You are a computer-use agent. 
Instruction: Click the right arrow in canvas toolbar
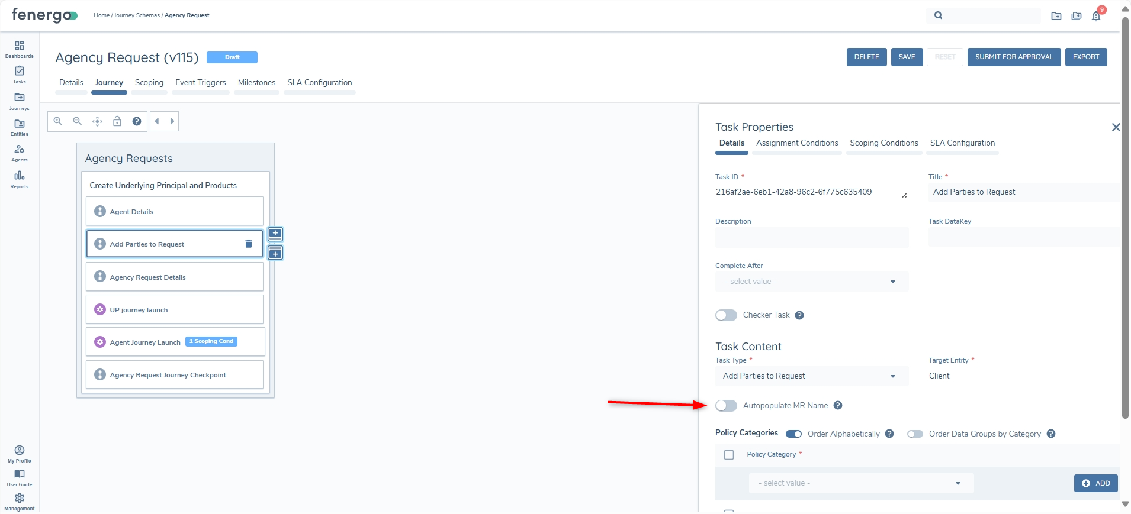pos(172,121)
